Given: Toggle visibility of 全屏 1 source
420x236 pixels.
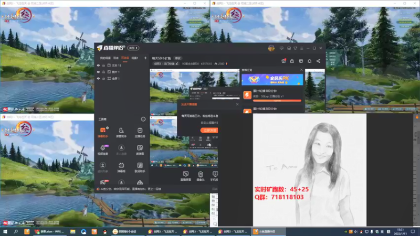Looking at the screenshot, I should point(98,78).
